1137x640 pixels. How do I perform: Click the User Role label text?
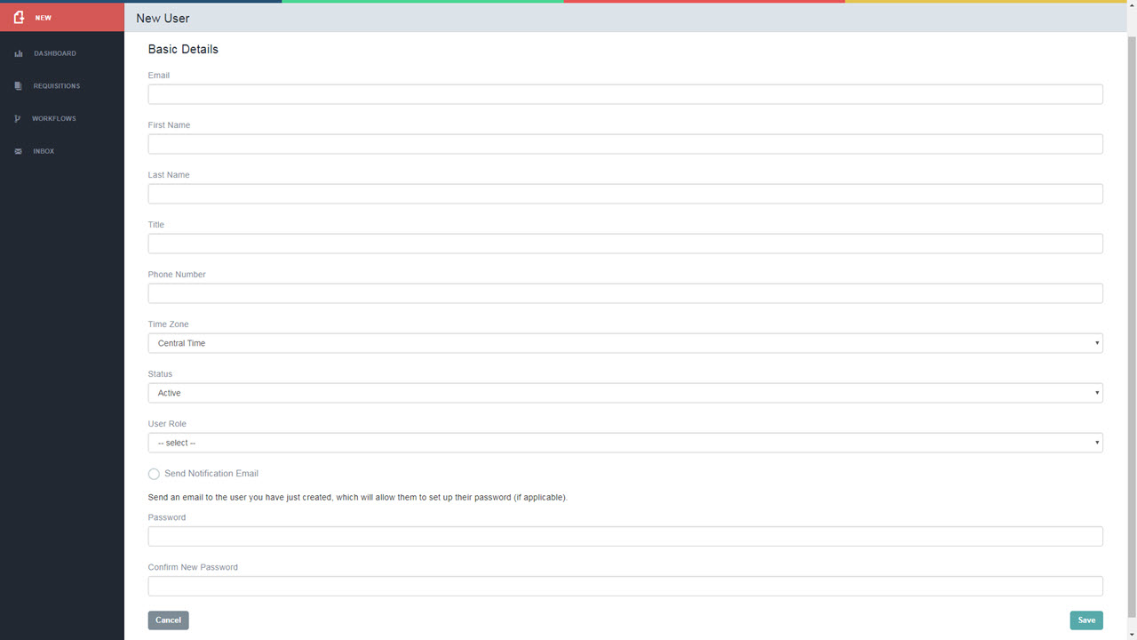tap(167, 424)
